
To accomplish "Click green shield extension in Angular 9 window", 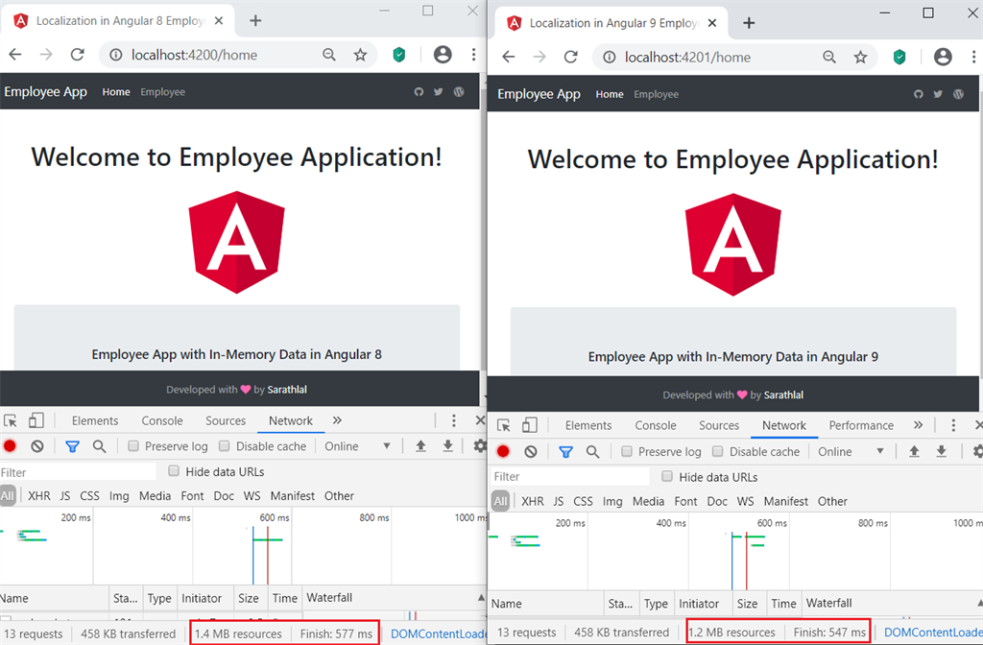I will pos(899,57).
